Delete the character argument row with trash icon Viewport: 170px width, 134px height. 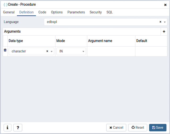click(5, 50)
